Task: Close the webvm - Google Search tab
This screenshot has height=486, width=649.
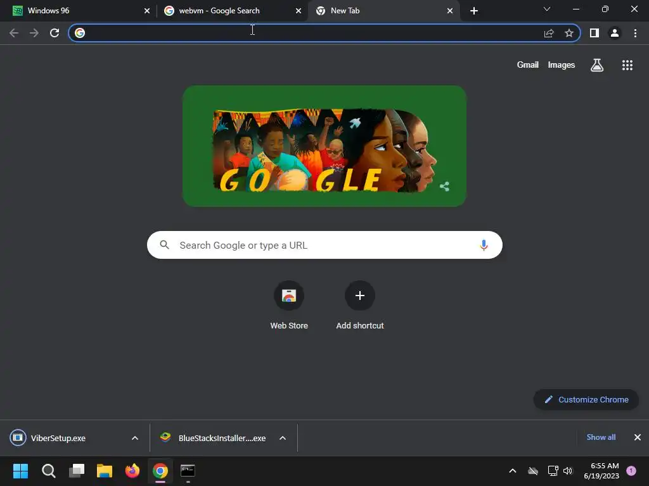Action: [299, 11]
